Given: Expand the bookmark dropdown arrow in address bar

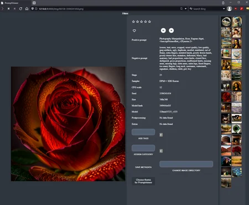Looking at the screenshot, I should click(185, 9).
